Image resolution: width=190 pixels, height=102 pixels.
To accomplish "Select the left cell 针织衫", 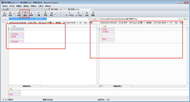I will click(18, 42).
